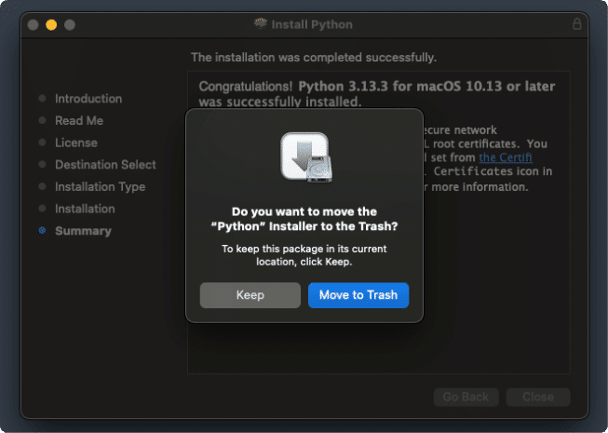The width and height of the screenshot is (608, 433).
Task: Click the Keep button
Action: pyautogui.click(x=250, y=295)
